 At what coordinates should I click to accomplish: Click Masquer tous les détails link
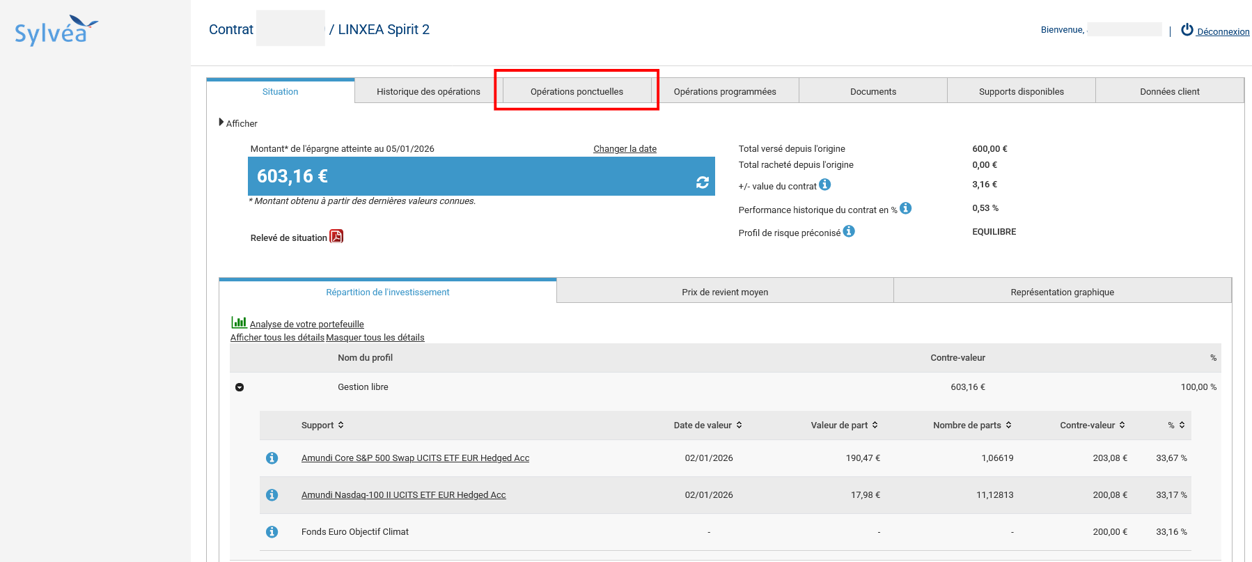click(x=375, y=338)
